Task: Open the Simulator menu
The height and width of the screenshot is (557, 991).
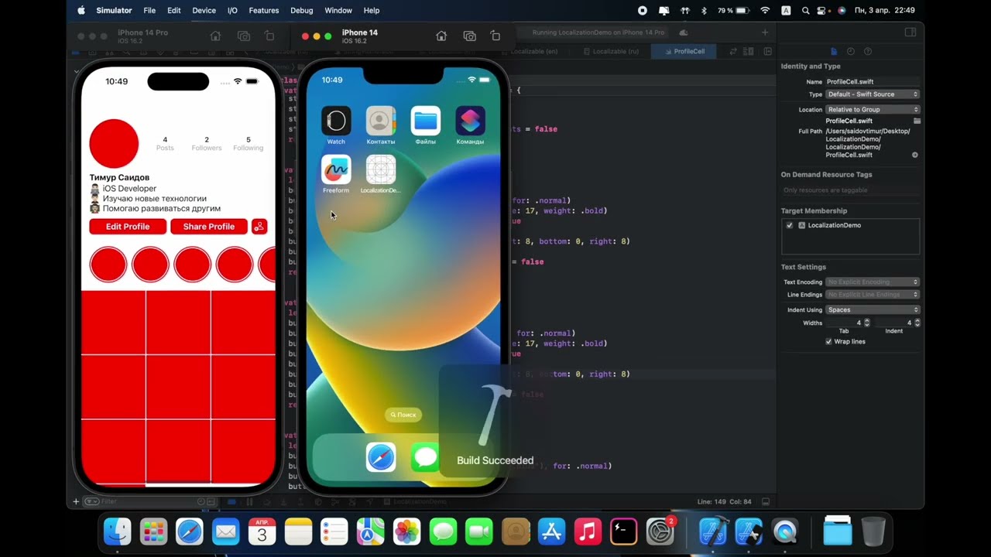Action: 114,11
